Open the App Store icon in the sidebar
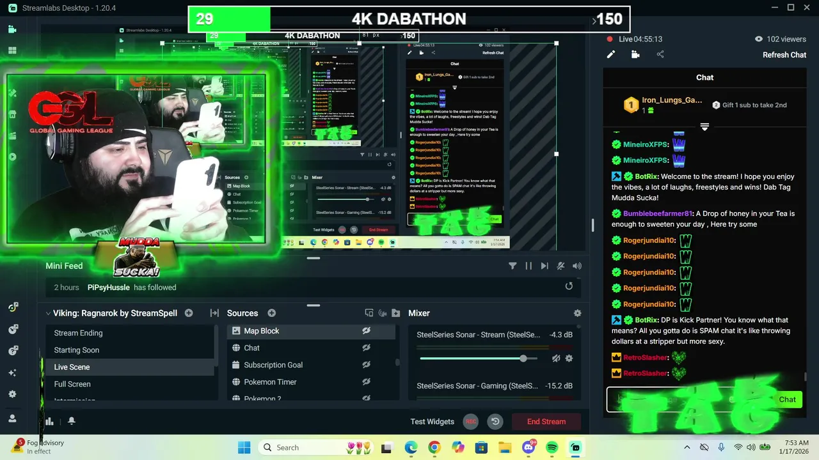The height and width of the screenshot is (460, 819). point(12,114)
